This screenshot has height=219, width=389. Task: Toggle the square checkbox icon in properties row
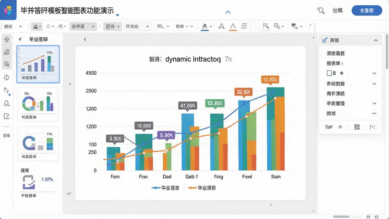click(329, 73)
